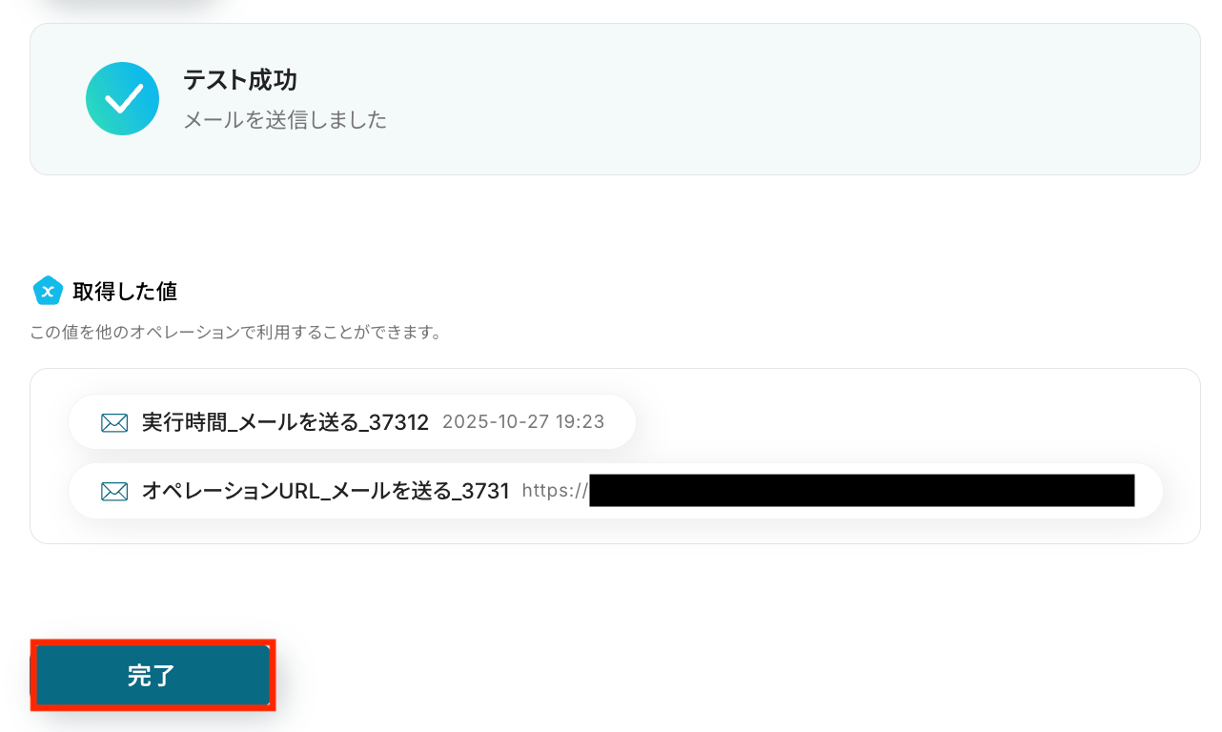Click the blacked-out URL portion
Screen dimensions: 1222x732
click(x=862, y=490)
